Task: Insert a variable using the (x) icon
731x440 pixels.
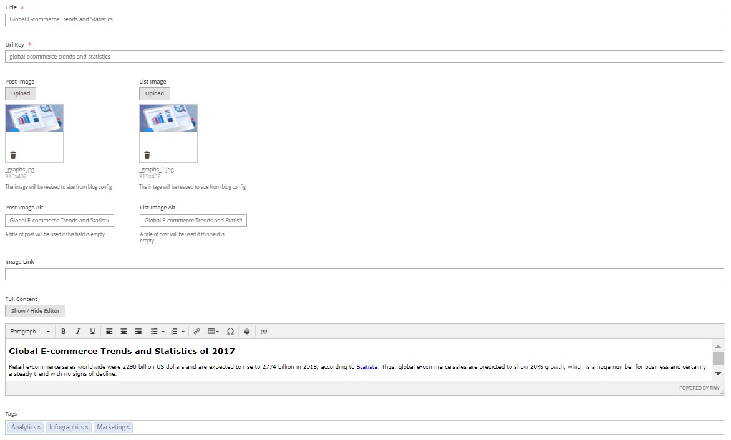Action: click(x=263, y=332)
